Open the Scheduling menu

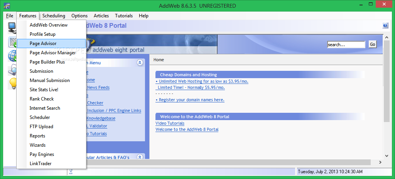[54, 15]
